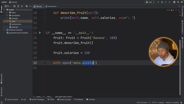Screen dimensions: 184x104
Task: Expand the done folder
Action: (x=7, y=12)
